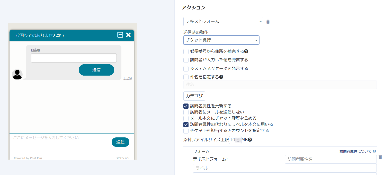384x175 pixels.
Task: Click the help icon next to 郵便番号から住所を補完する
Action: [246, 52]
